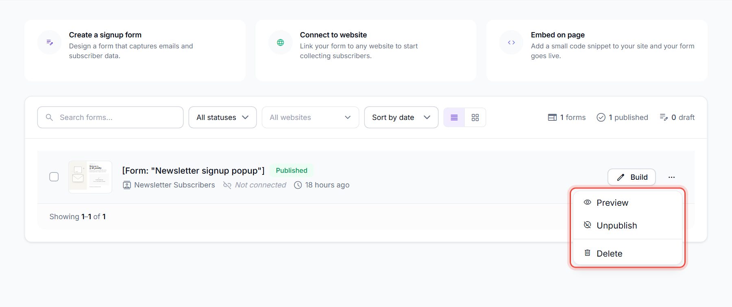Switch to grid view layout
Screen dimensions: 732x307
[475, 118]
